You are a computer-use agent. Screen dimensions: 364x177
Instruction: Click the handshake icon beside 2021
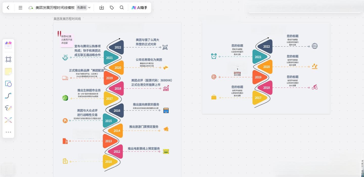click(65, 58)
